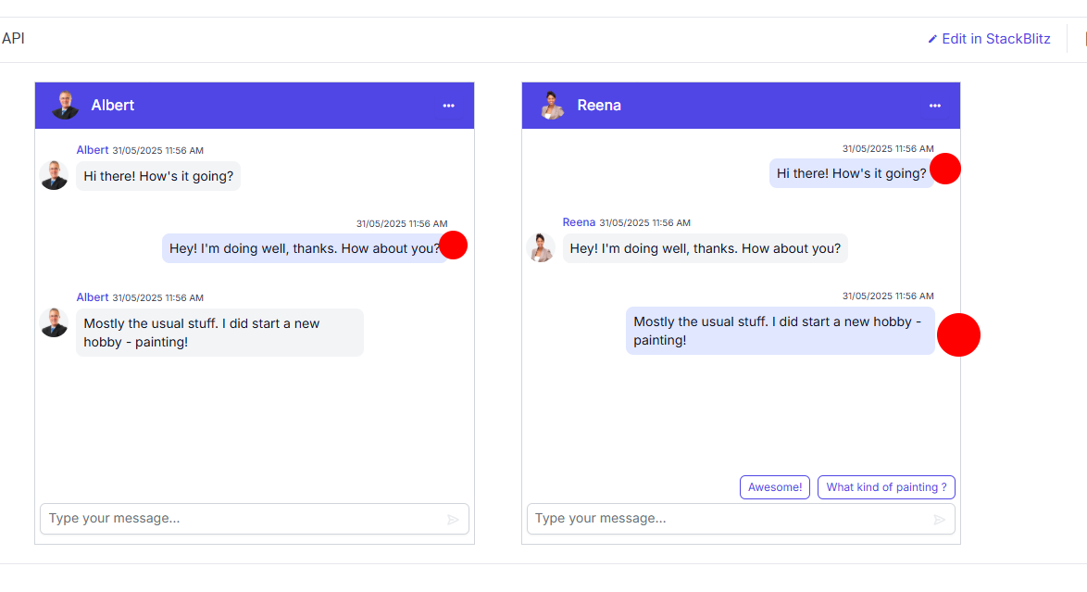The height and width of the screenshot is (592, 1087).
Task: Click the send icon in Reena's chat
Action: [940, 520]
